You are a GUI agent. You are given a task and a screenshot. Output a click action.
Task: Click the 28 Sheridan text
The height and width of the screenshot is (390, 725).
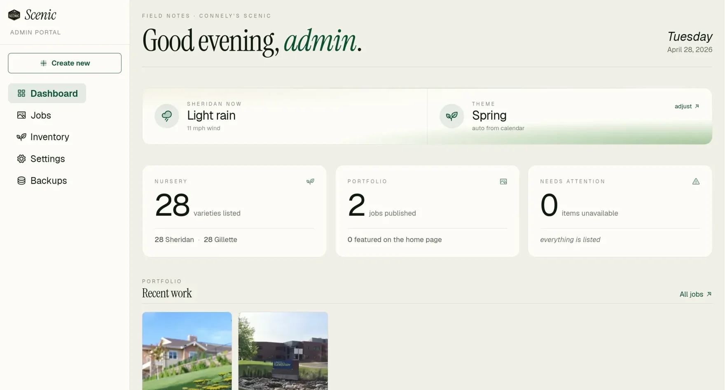[174, 240]
